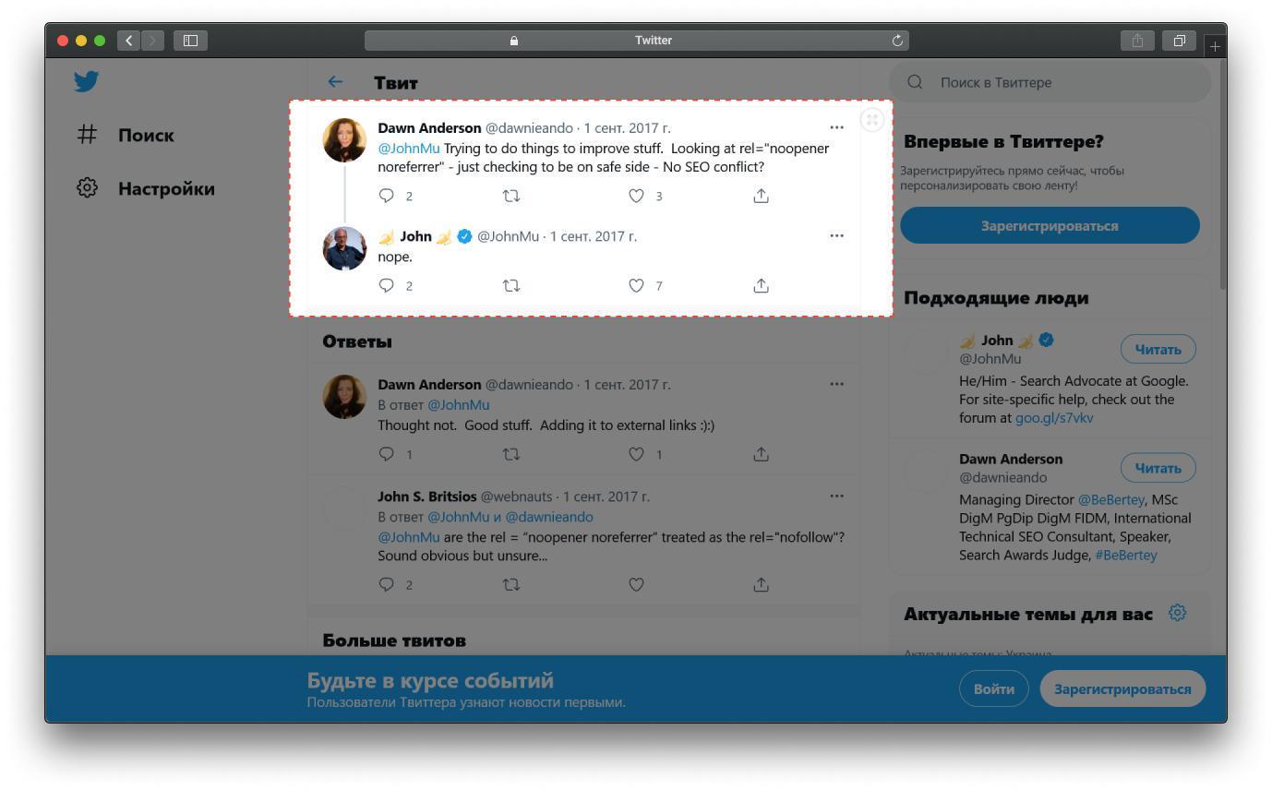This screenshot has height=790, width=1272.
Task: Go back with the Твит arrow
Action: tap(335, 82)
